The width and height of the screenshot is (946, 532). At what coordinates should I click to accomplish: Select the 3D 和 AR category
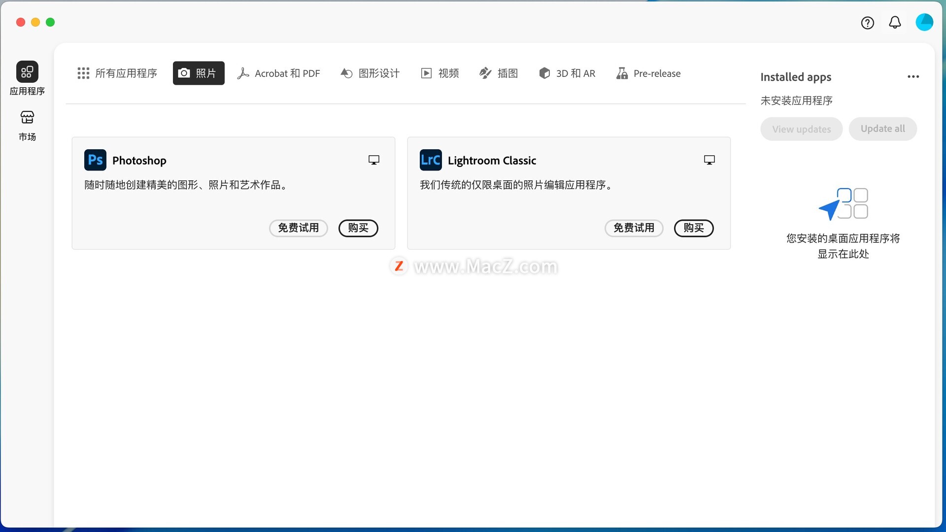click(x=567, y=73)
